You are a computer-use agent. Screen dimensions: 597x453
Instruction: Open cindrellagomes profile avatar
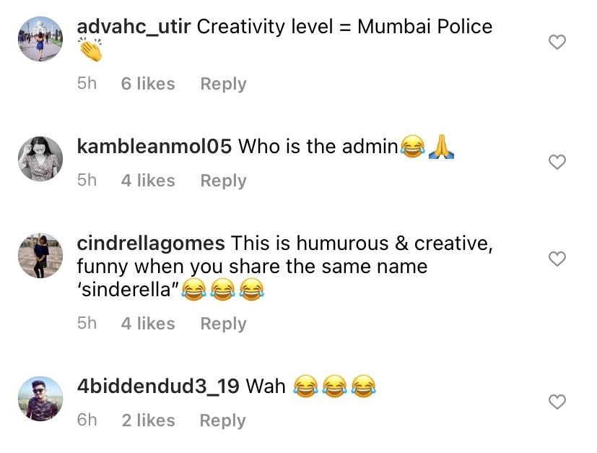tap(40, 256)
